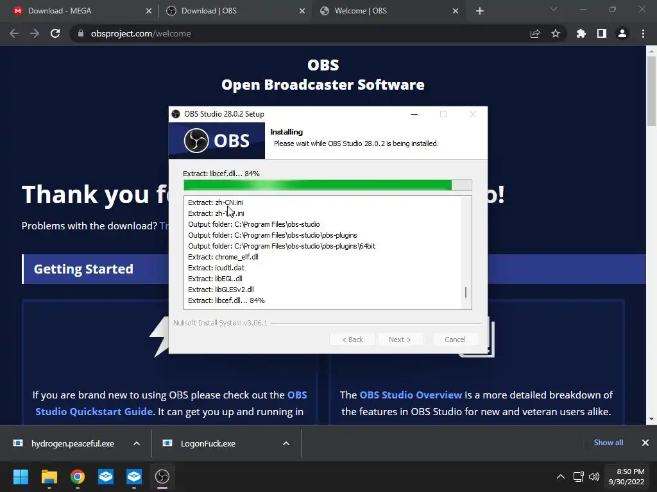Go back to the previous page
This screenshot has height=492, width=657.
[14, 33]
